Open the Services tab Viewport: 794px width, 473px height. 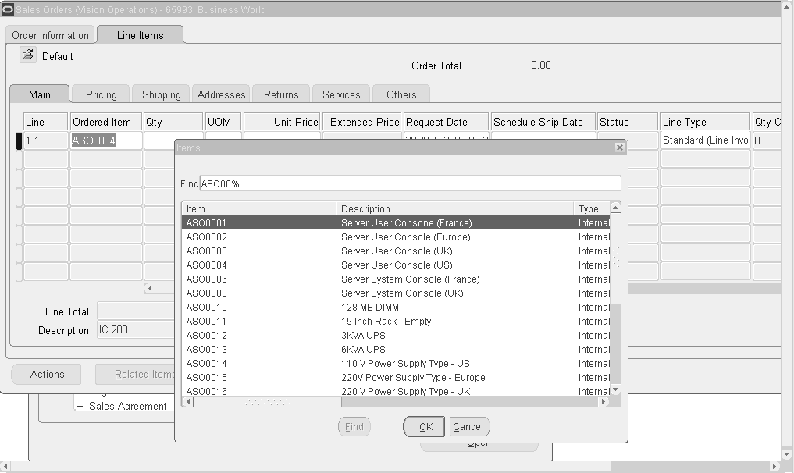click(x=341, y=94)
